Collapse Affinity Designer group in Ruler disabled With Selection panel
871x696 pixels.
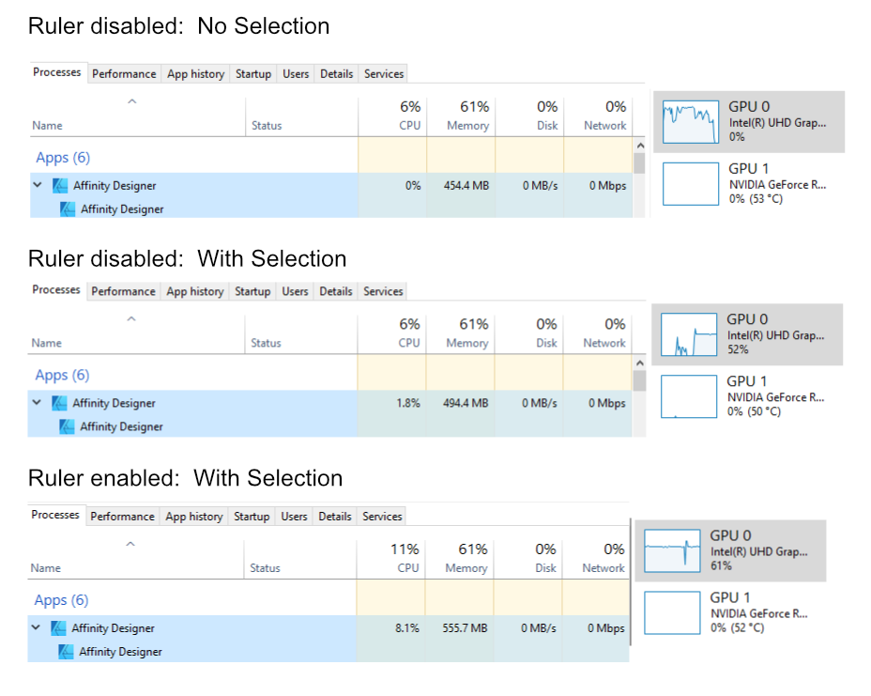click(37, 403)
